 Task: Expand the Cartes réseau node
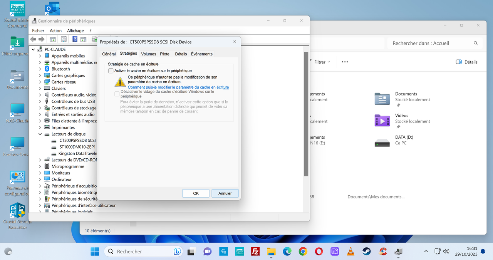(x=40, y=82)
